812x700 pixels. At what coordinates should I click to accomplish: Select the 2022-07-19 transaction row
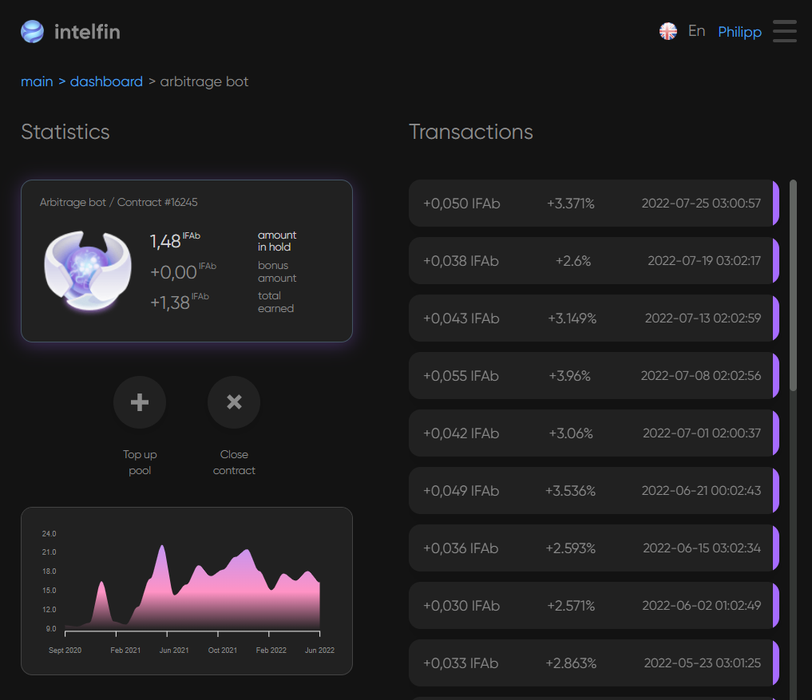[x=592, y=261]
